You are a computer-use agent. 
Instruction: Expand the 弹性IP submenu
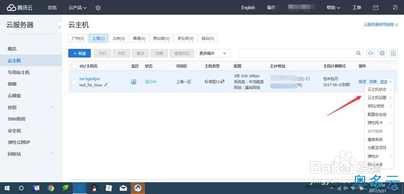click(379, 156)
